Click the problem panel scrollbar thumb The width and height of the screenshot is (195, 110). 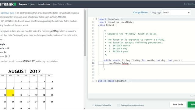pos(85,33)
